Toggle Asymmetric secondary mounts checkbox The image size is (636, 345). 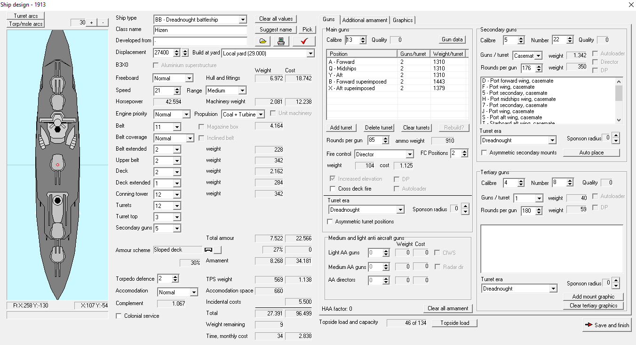click(x=484, y=153)
